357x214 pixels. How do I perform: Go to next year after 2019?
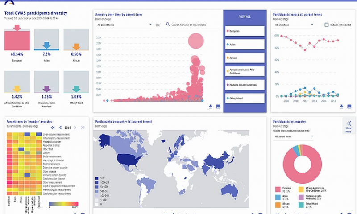coord(75,128)
